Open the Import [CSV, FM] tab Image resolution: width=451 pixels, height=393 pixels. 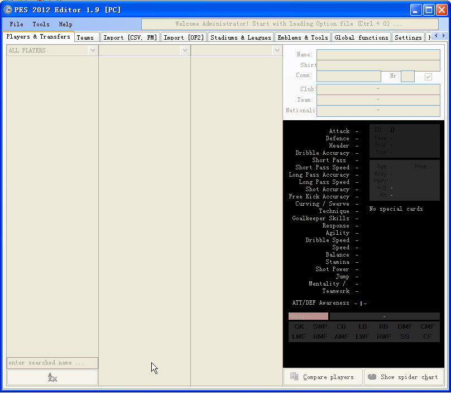coord(130,37)
